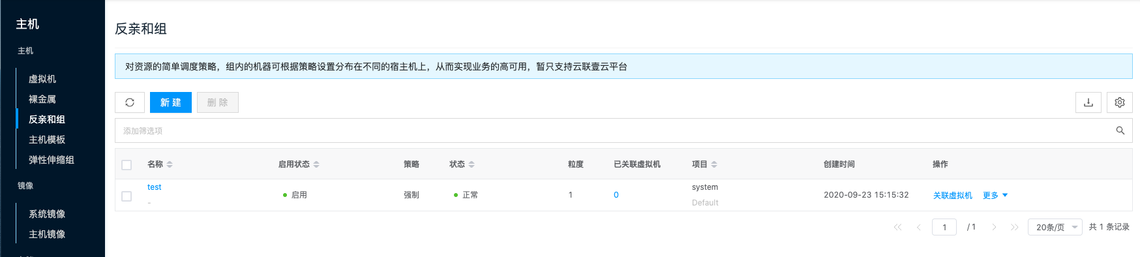Expand the 更多 actions dropdown
The height and width of the screenshot is (257, 1140).
(995, 195)
